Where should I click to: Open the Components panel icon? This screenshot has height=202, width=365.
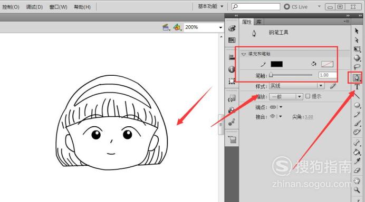point(232,110)
